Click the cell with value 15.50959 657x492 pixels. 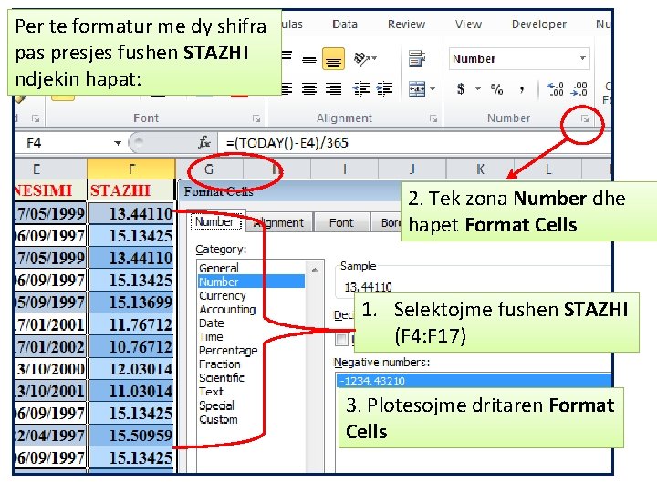[131, 436]
